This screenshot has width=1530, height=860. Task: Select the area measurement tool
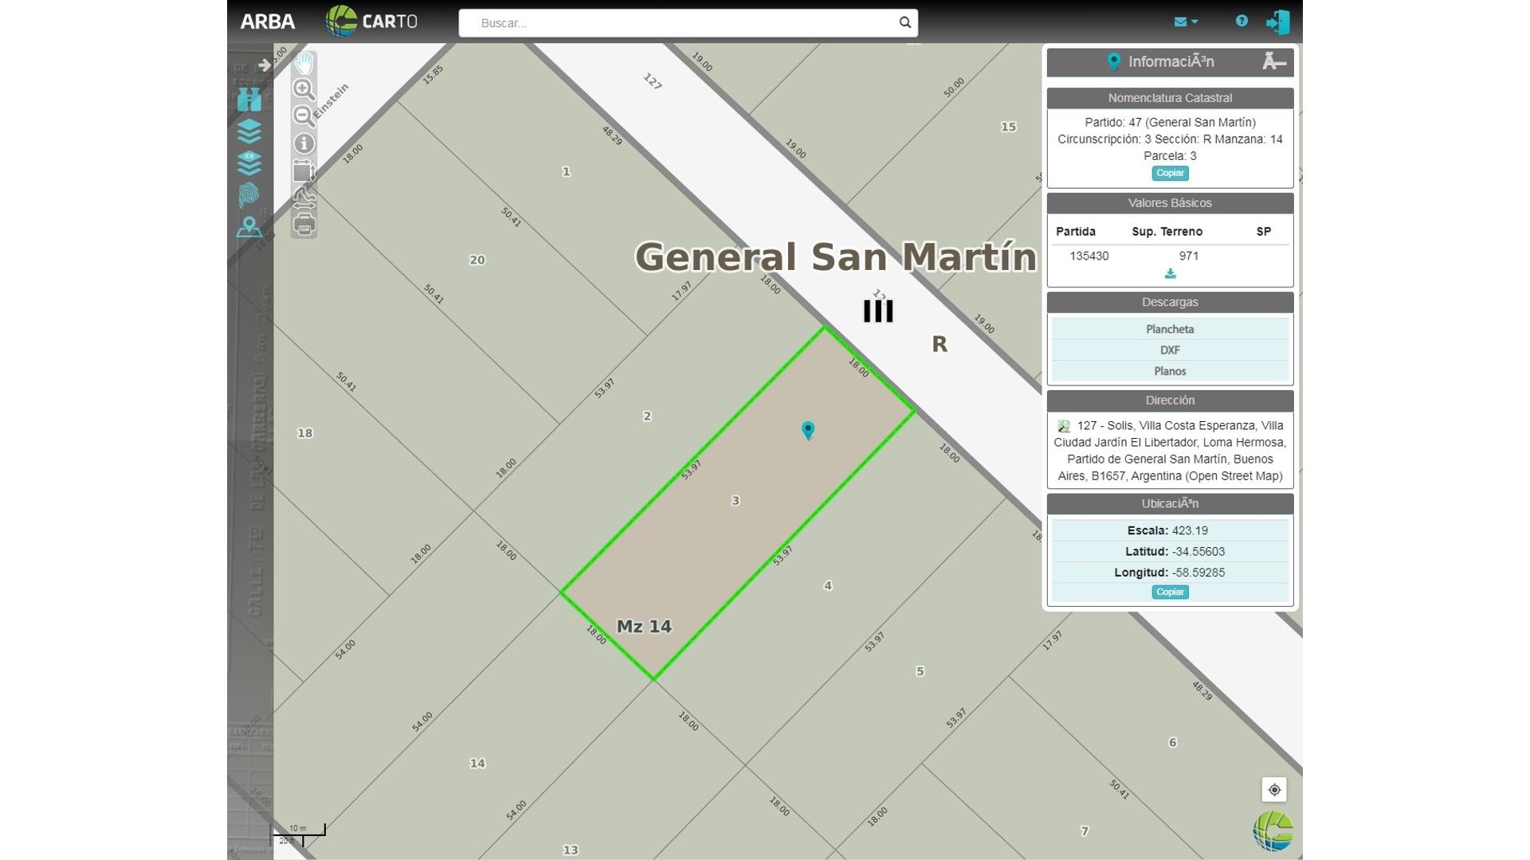click(304, 170)
